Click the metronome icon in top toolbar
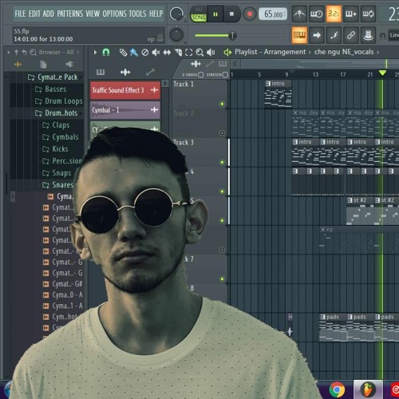Viewport: 399px width, 399px height. click(x=299, y=14)
